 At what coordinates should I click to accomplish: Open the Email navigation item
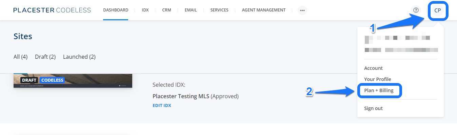click(191, 10)
